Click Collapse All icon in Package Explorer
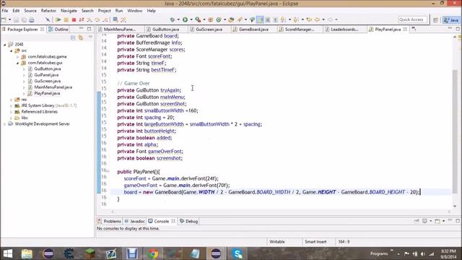 pyautogui.click(x=73, y=38)
